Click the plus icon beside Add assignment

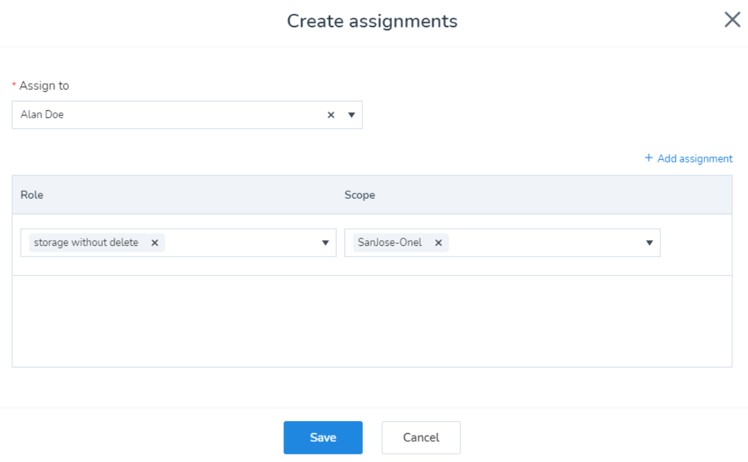coord(648,158)
